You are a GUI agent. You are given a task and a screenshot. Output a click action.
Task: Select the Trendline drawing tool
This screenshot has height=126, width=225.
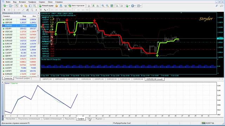pyautogui.click(x=23, y=10)
